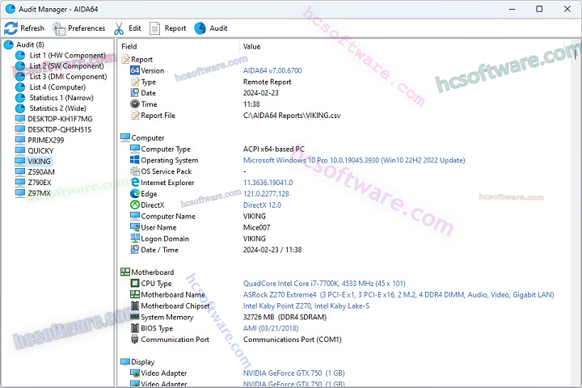The width and height of the screenshot is (582, 388).
Task: Click the Audit toolbar button
Action: (x=210, y=28)
